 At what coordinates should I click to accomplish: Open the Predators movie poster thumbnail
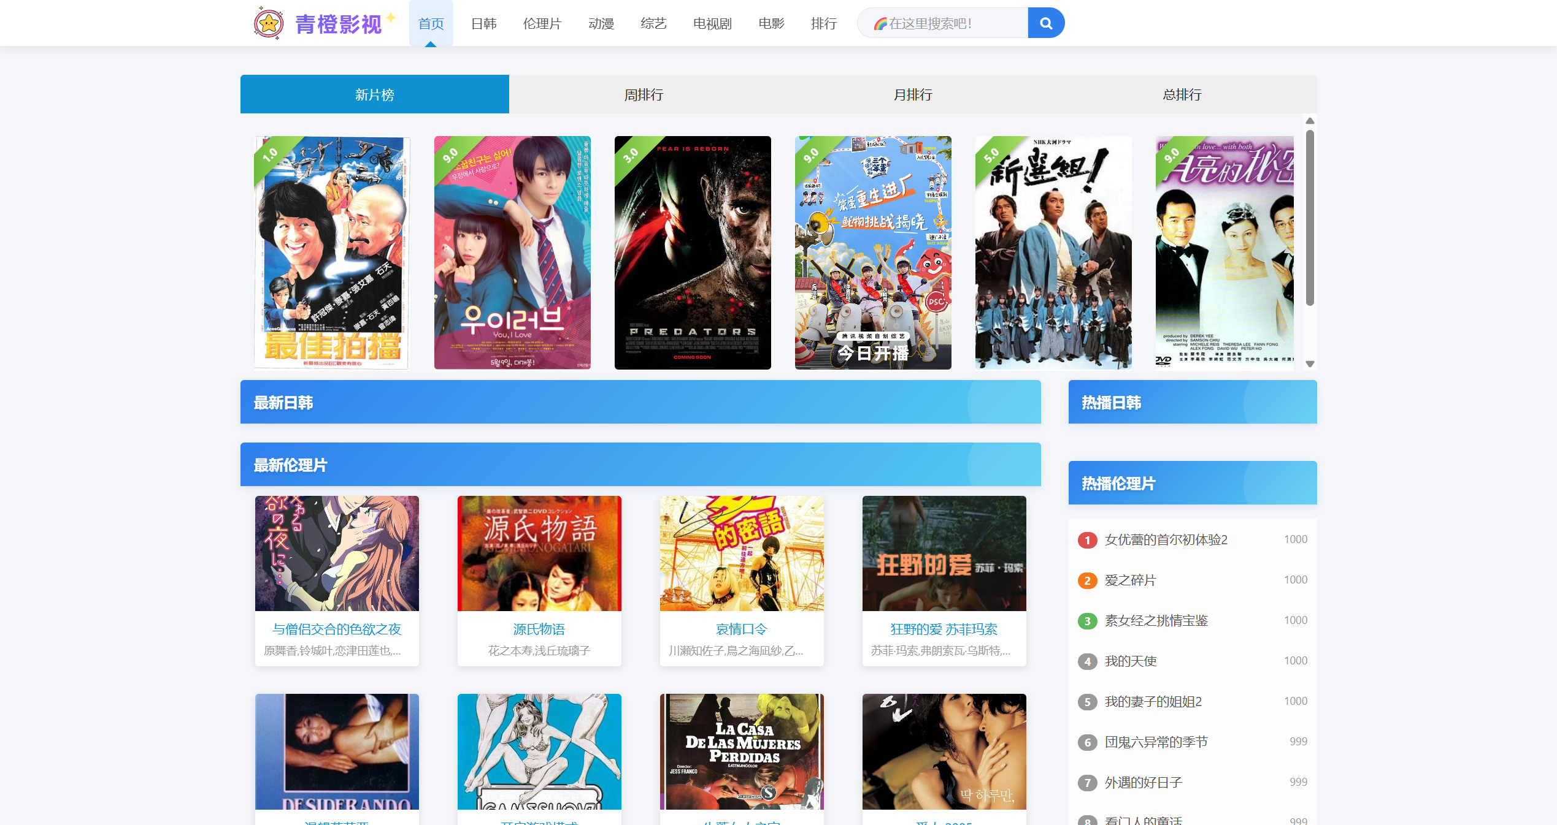(x=692, y=253)
